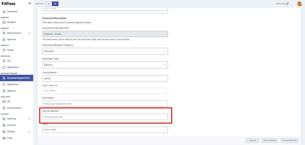
Task: Go to Dashboard in the sidebar
Action: point(12,12)
